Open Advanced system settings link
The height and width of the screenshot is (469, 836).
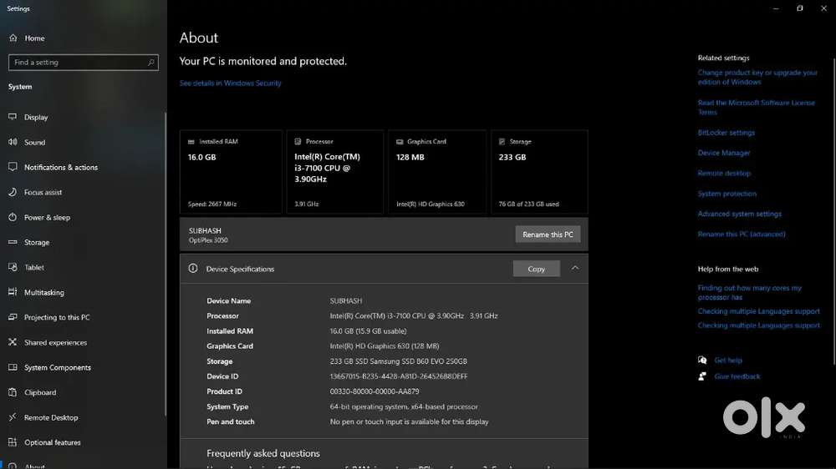click(x=740, y=214)
